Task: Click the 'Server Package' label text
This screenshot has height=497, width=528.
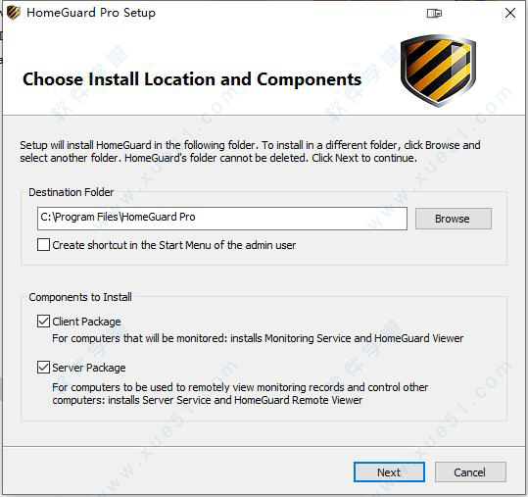Action: pyautogui.click(x=89, y=368)
